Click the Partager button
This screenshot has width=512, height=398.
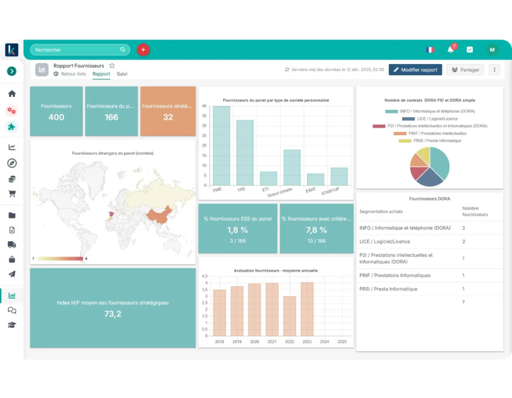465,70
